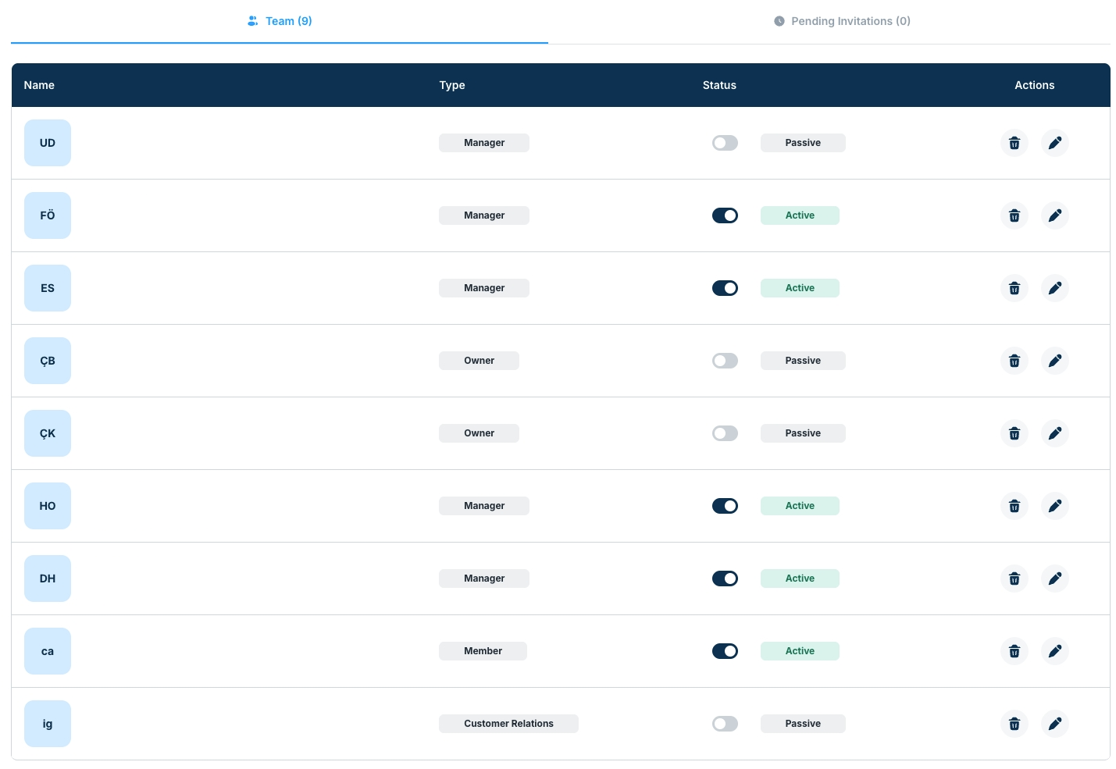Viewport: 1116px width, 769px height.
Task: Remove the DH team member
Action: (x=1014, y=579)
